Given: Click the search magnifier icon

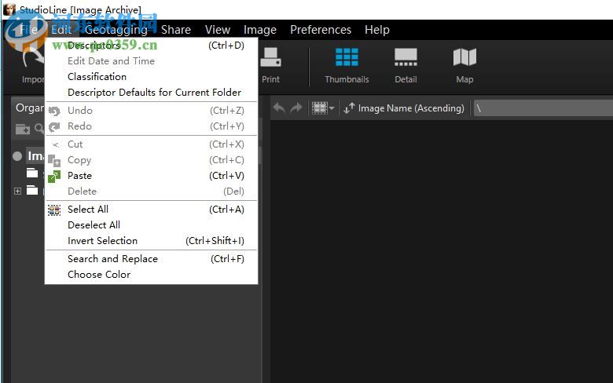Looking at the screenshot, I should point(39,129).
